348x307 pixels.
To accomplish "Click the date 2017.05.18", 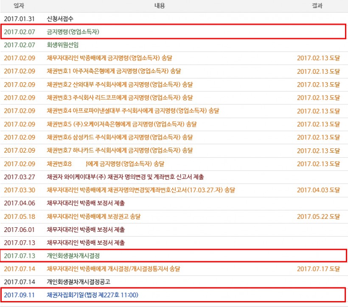I will pyautogui.click(x=19, y=217).
